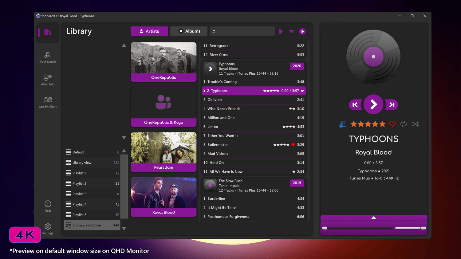This screenshot has height=259, width=461.
Task: Click the 2019 year badge
Action: click(x=297, y=183)
